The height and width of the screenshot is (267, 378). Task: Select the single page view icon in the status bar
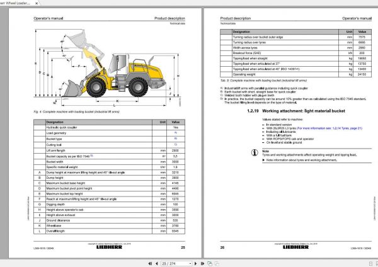pyautogui.click(x=371, y=264)
